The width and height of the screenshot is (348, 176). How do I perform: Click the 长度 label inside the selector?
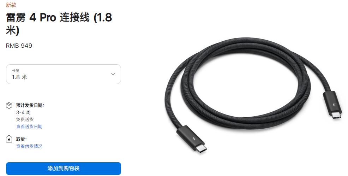click(16, 71)
